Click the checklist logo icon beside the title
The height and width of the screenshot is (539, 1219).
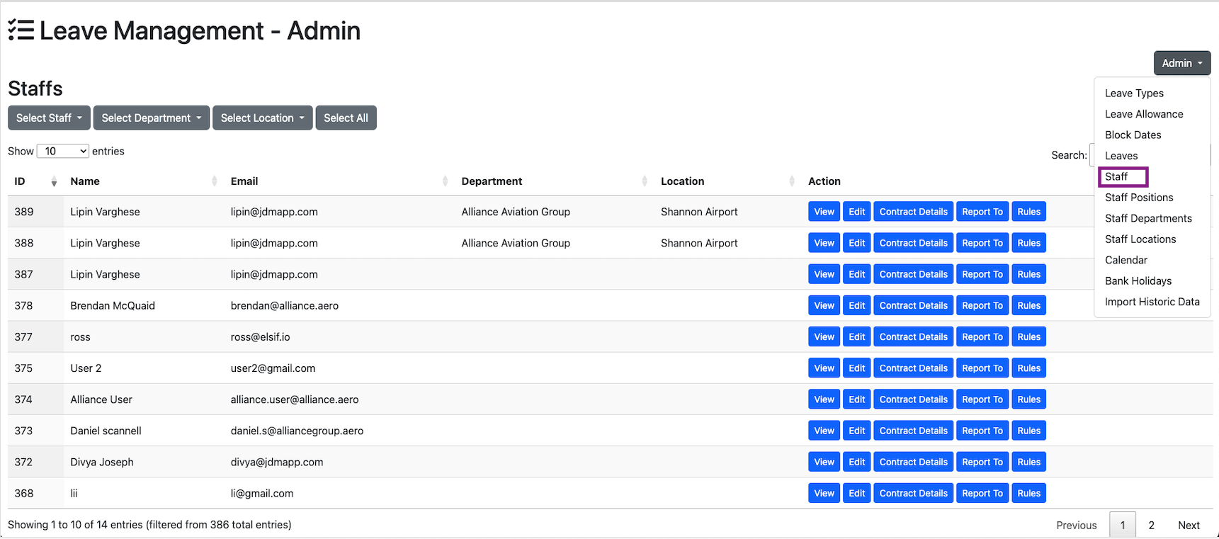click(x=21, y=30)
